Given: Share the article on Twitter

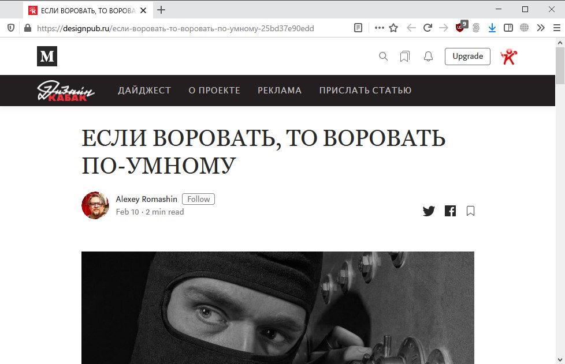Looking at the screenshot, I should [x=429, y=211].
